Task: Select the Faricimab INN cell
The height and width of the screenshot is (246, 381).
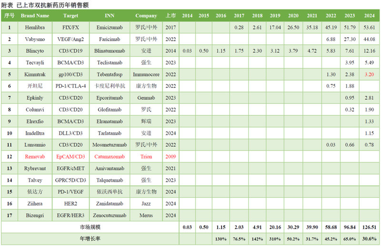Action: tap(110, 39)
